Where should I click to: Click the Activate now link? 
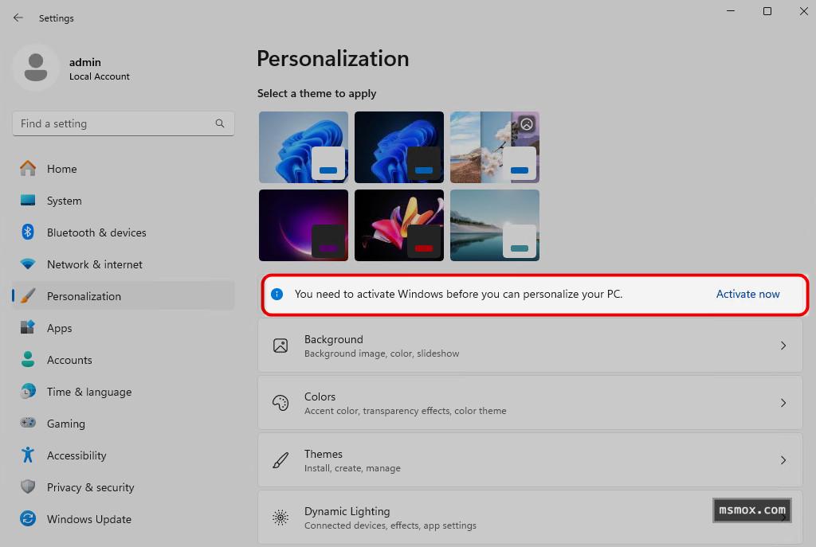click(747, 294)
